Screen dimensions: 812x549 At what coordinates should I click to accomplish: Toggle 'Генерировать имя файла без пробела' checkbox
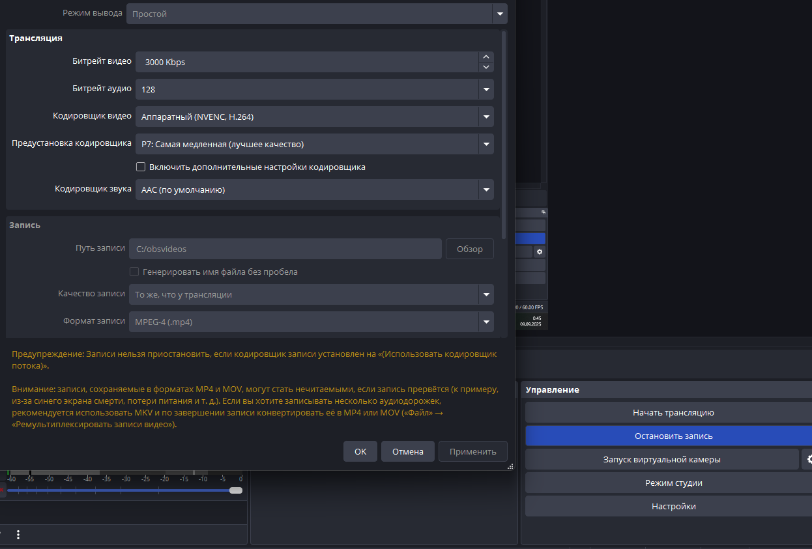[134, 272]
